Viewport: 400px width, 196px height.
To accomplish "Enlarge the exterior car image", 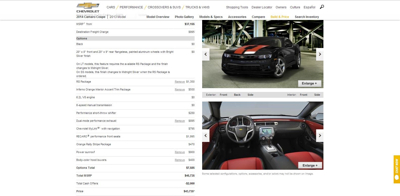I will pyautogui.click(x=310, y=84).
